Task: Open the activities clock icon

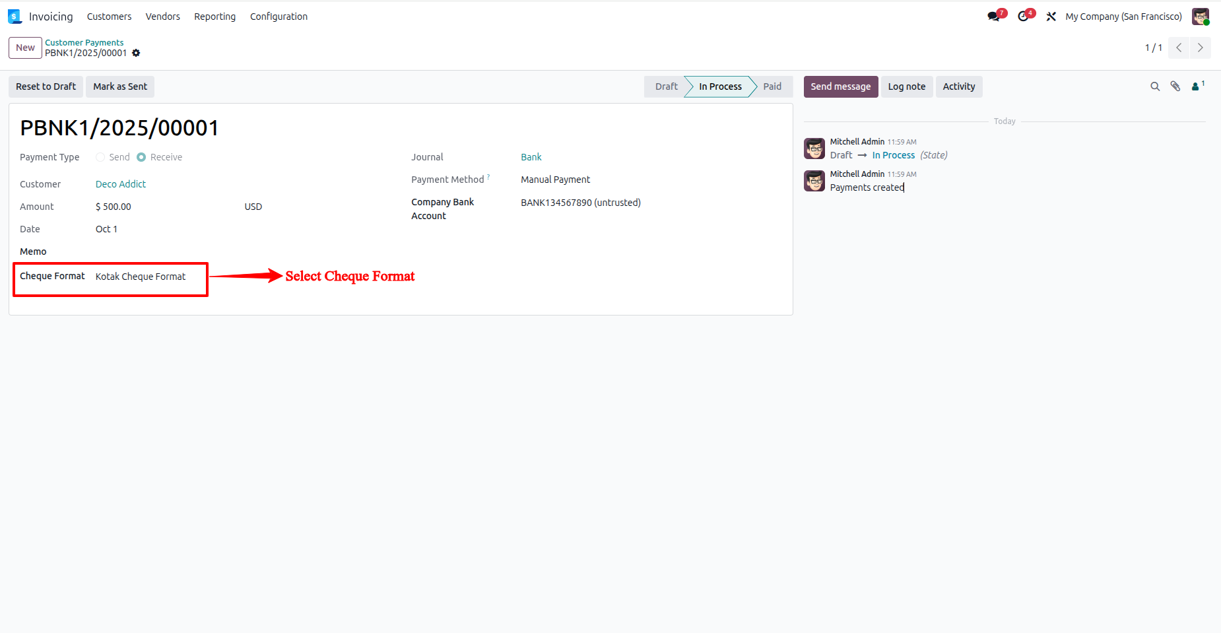Action: (1023, 17)
